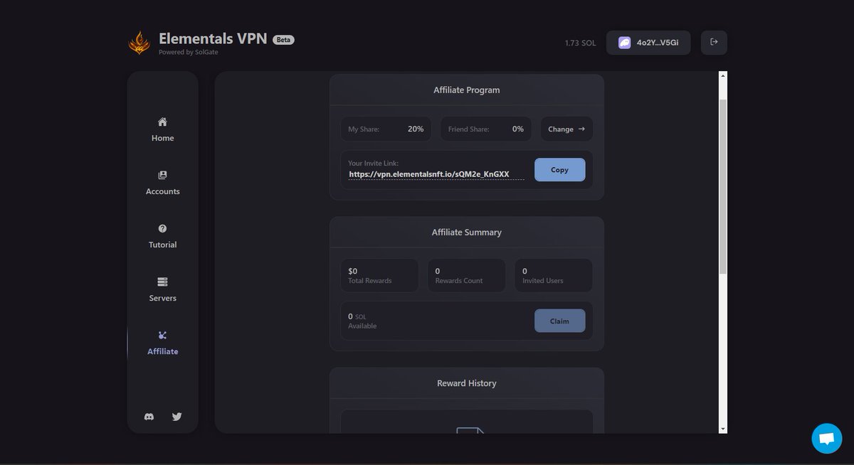
Task: Click the Your Invite Link label
Action: [x=374, y=164]
